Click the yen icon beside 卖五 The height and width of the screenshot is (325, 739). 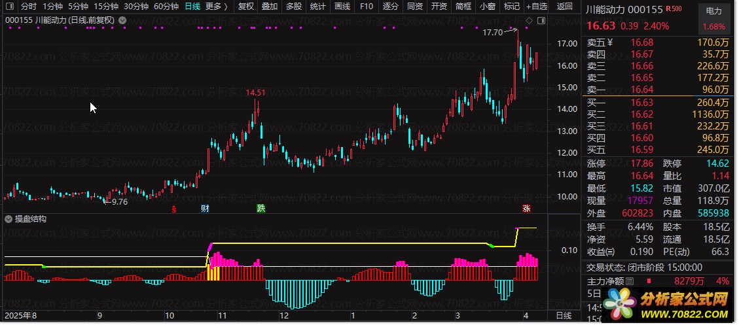tap(610, 43)
